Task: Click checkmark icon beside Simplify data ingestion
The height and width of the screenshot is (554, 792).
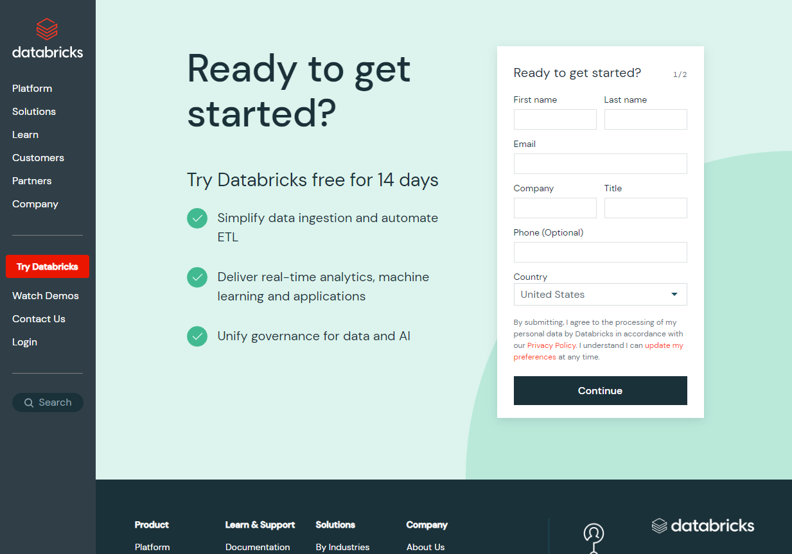Action: 197,218
